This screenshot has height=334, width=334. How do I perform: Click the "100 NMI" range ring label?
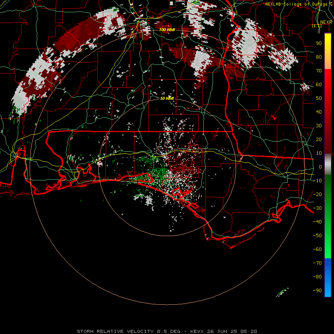pos(167,30)
